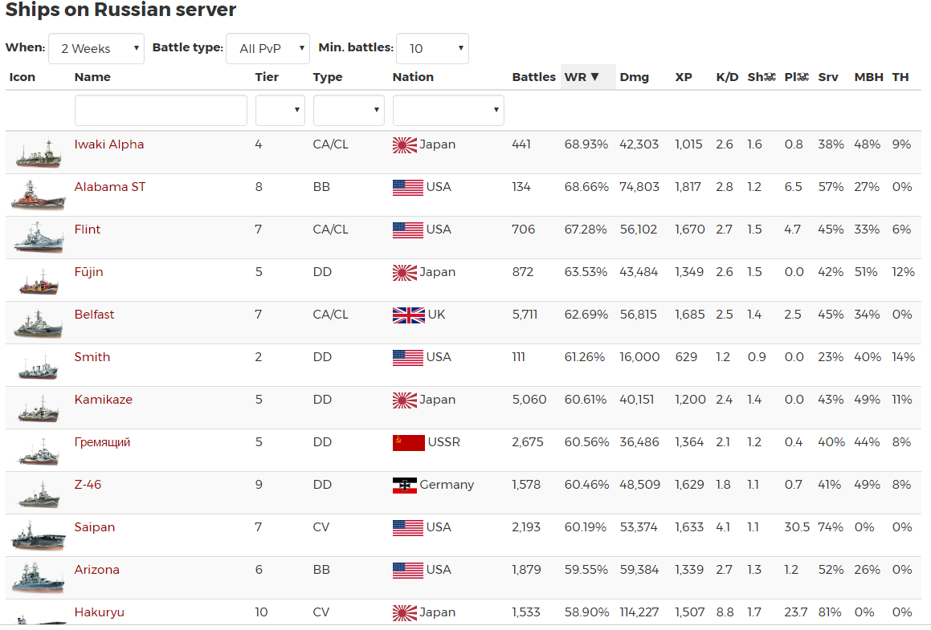This screenshot has width=931, height=630.
Task: Click the Japan flag in Kamikaze row
Action: tap(405, 400)
